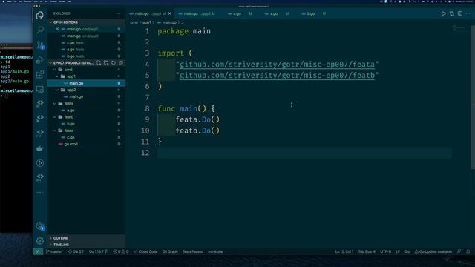Click the remote window indicator in status bar
The height and width of the screenshot is (267, 475).
[38, 251]
